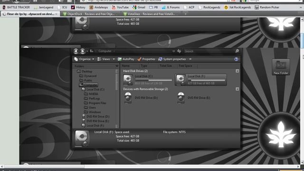Refresh the Explorer address bar
Viewport: 304px width, 171px height.
(179, 51)
